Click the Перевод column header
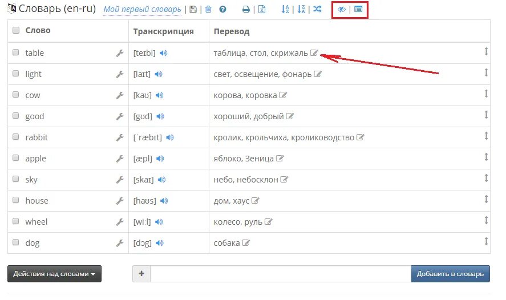 click(x=232, y=31)
